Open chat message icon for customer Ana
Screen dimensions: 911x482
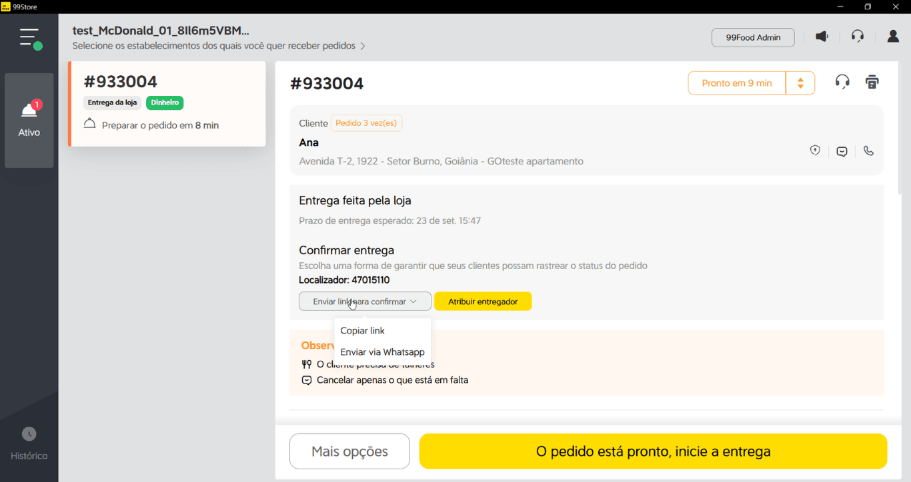[x=842, y=151]
